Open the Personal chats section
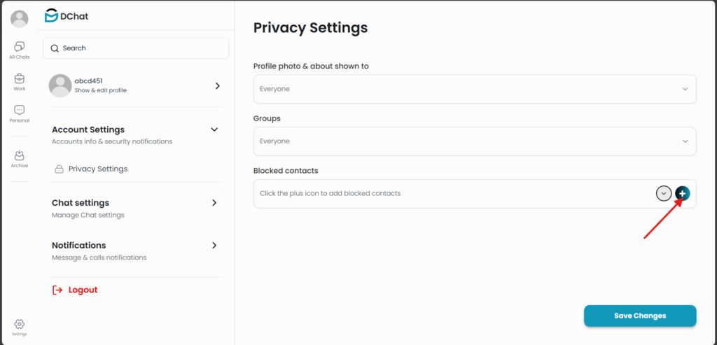This screenshot has width=717, height=345. coord(20,113)
